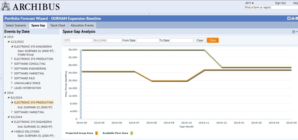Viewport: 298px width, 140px height.
Task: Click the orange Projected Group Area legend swatch
Action: pos(97,133)
